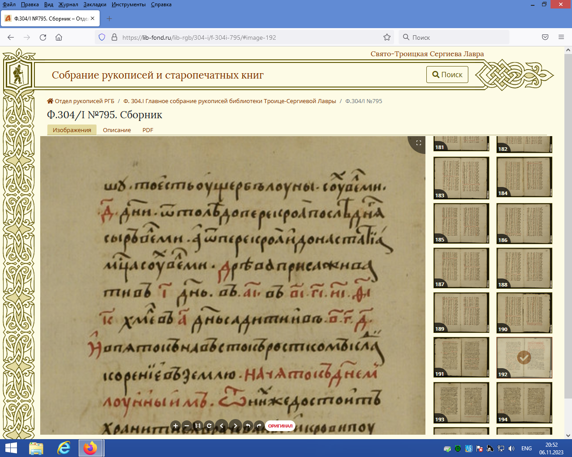The height and width of the screenshot is (457, 572).
Task: Select thumbnail 193
Action: [461, 403]
